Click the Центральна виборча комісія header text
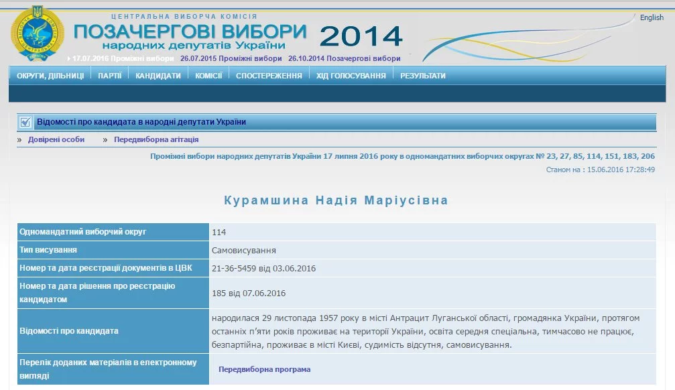 tap(184, 16)
